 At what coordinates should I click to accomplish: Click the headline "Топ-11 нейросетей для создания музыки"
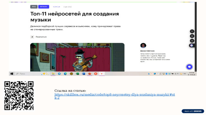(74, 17)
